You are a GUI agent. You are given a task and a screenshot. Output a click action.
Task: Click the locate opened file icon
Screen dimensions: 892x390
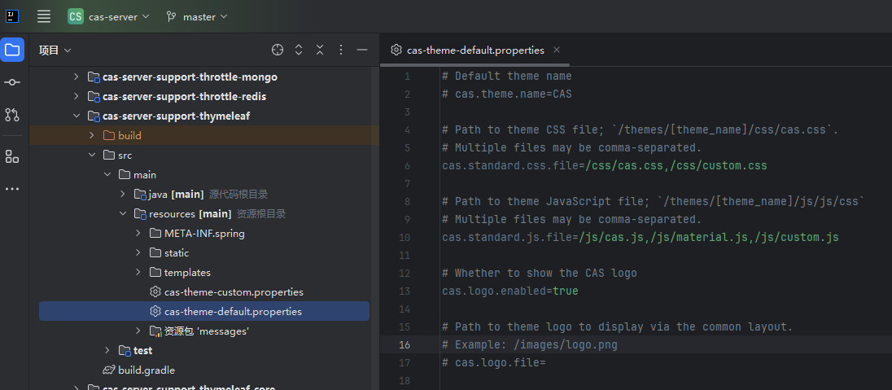[278, 50]
